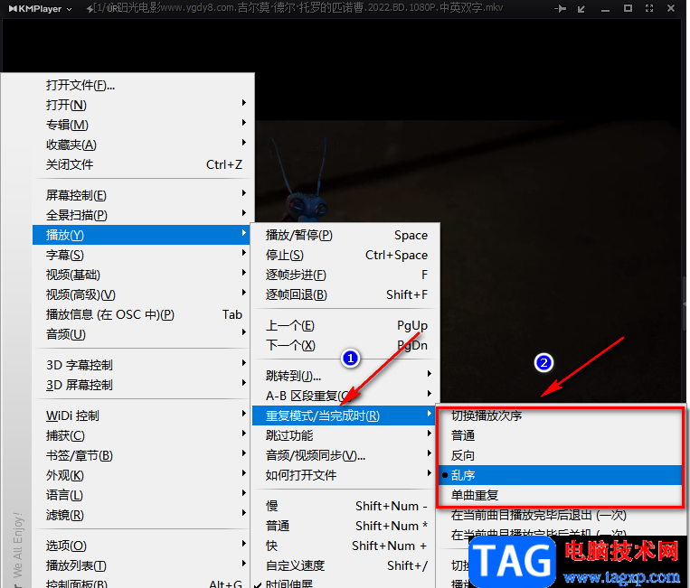Expand the 屏幕控制(E) submenu arrow
690x588 pixels.
click(244, 192)
